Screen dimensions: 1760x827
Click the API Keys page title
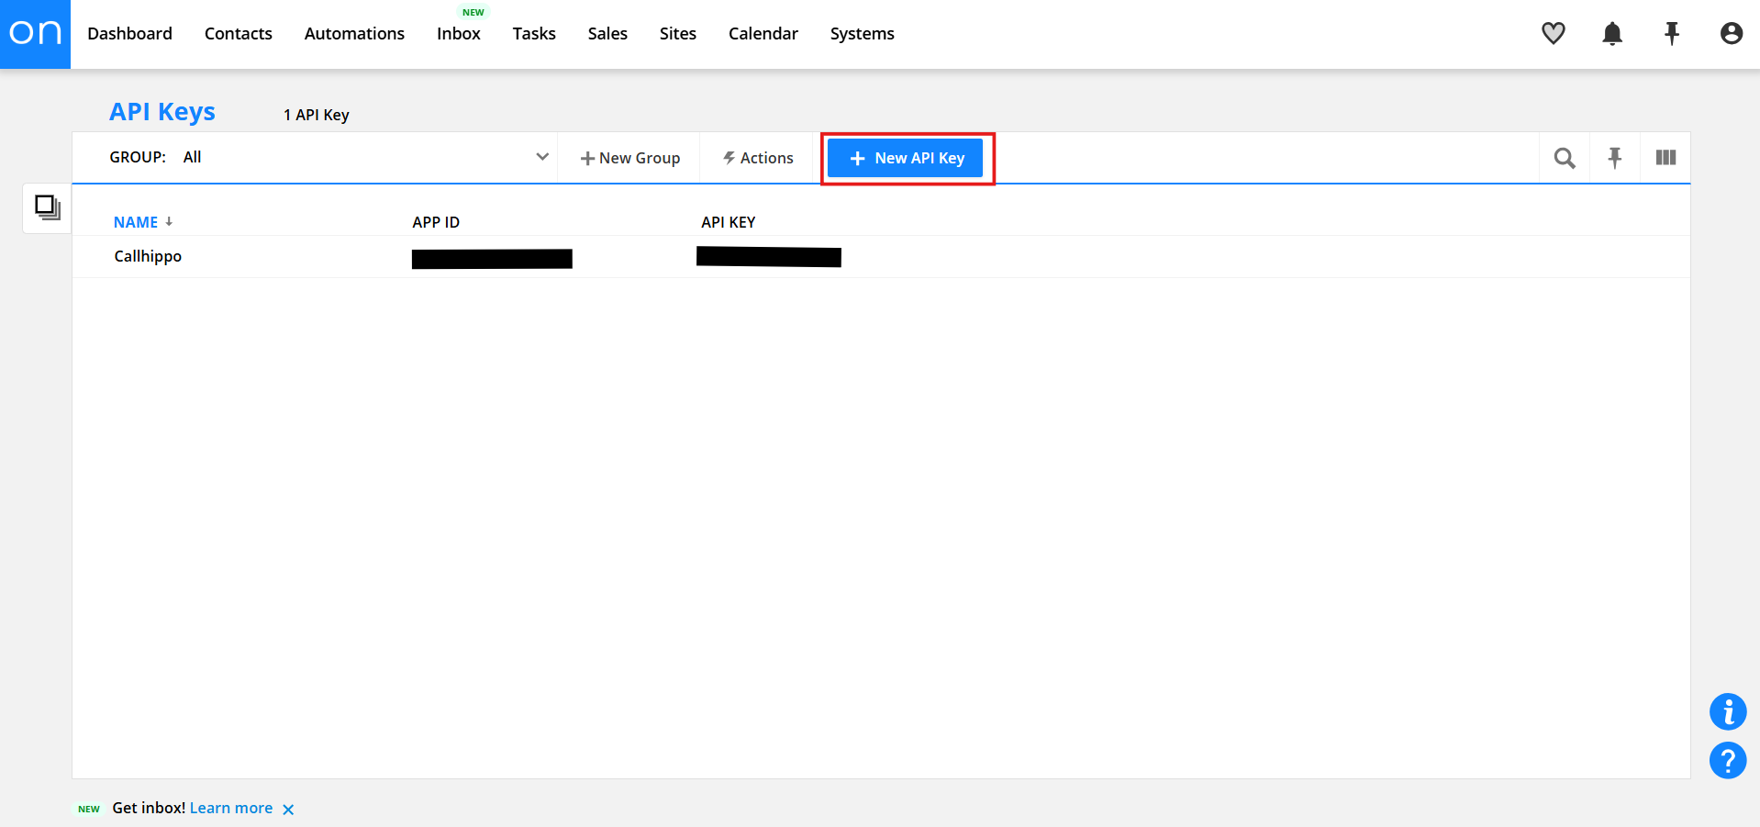[162, 112]
